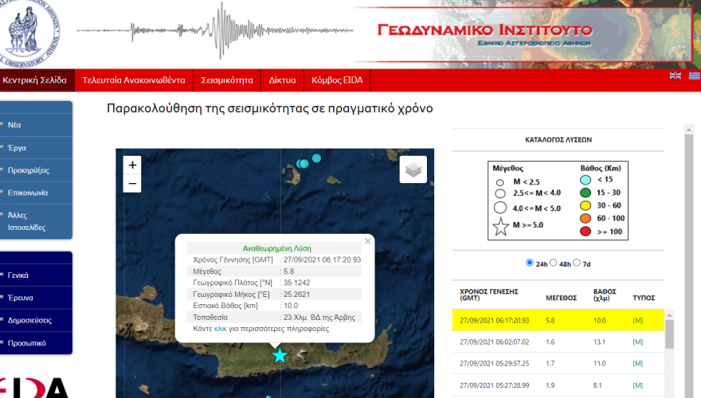Select the 27/09/2021 05:29:57.25 event row
Screen dimensions: 701x398
(x=558, y=364)
